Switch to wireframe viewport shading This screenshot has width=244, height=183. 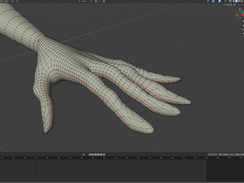point(233,1)
